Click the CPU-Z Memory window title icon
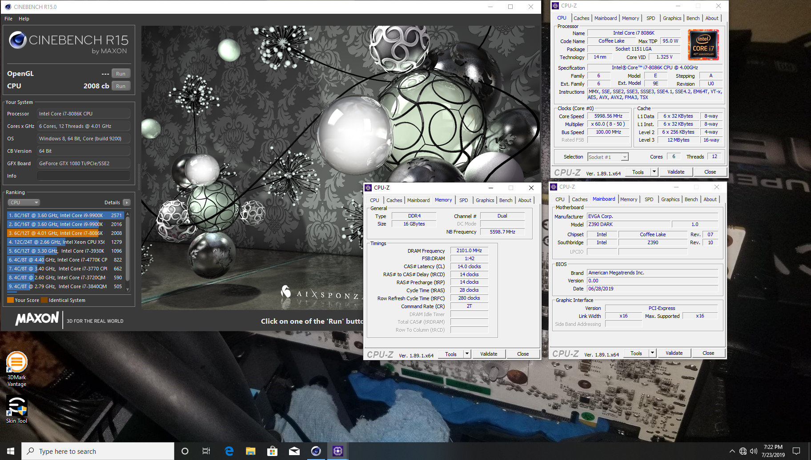 pos(368,188)
